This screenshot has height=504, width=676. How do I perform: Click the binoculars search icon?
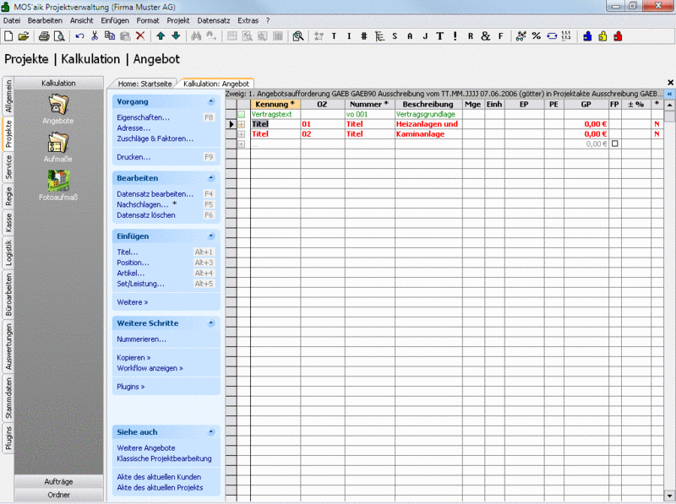[196, 36]
